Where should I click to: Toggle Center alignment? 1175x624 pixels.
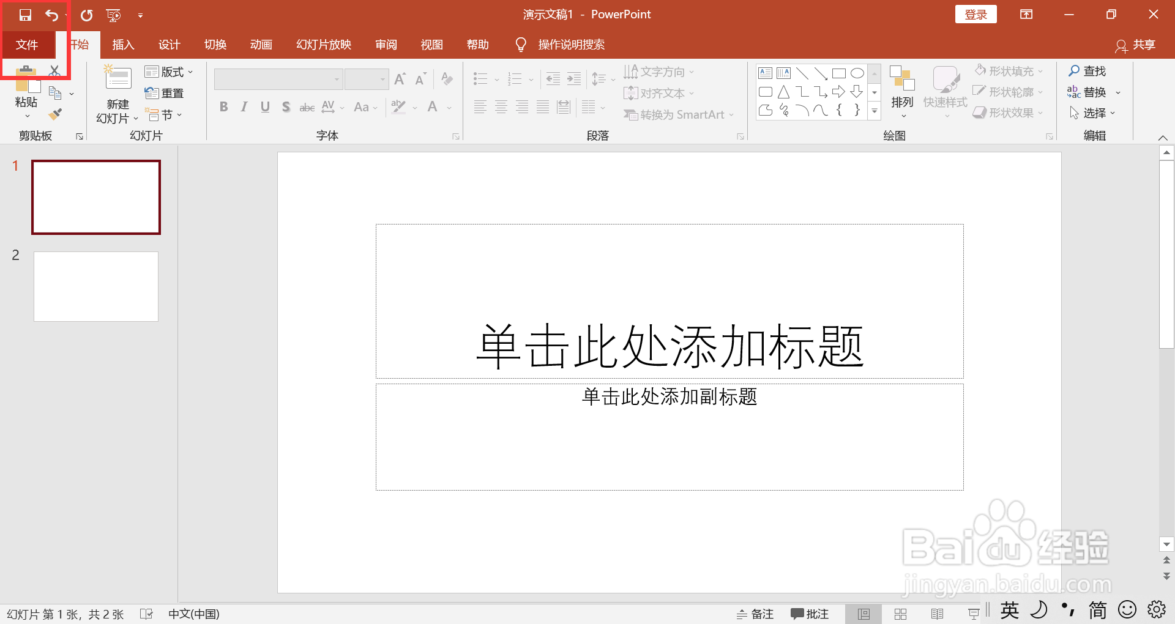tap(501, 107)
